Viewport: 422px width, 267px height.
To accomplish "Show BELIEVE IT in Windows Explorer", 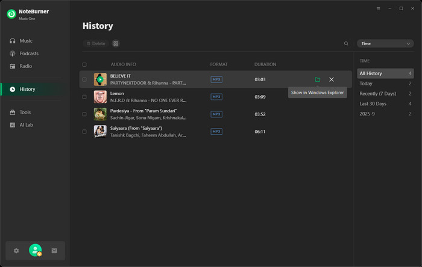I will tap(318, 79).
